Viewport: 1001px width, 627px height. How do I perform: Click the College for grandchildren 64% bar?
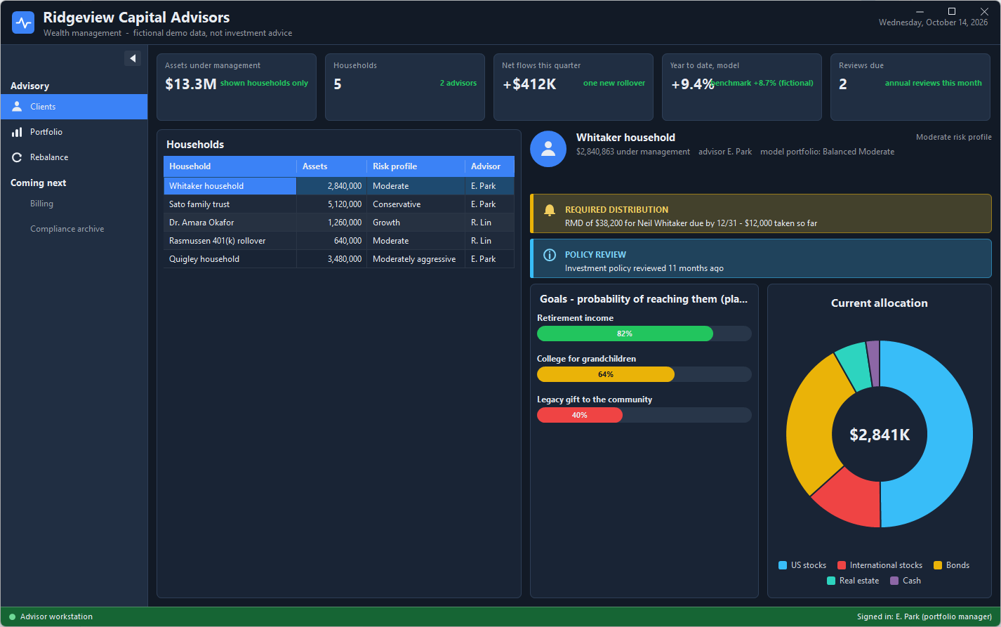[644, 374]
